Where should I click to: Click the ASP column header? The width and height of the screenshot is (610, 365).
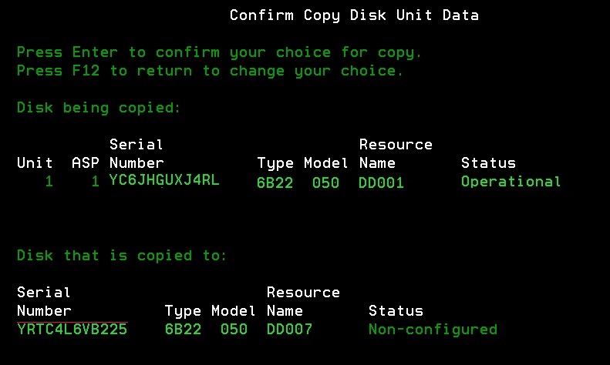86,163
